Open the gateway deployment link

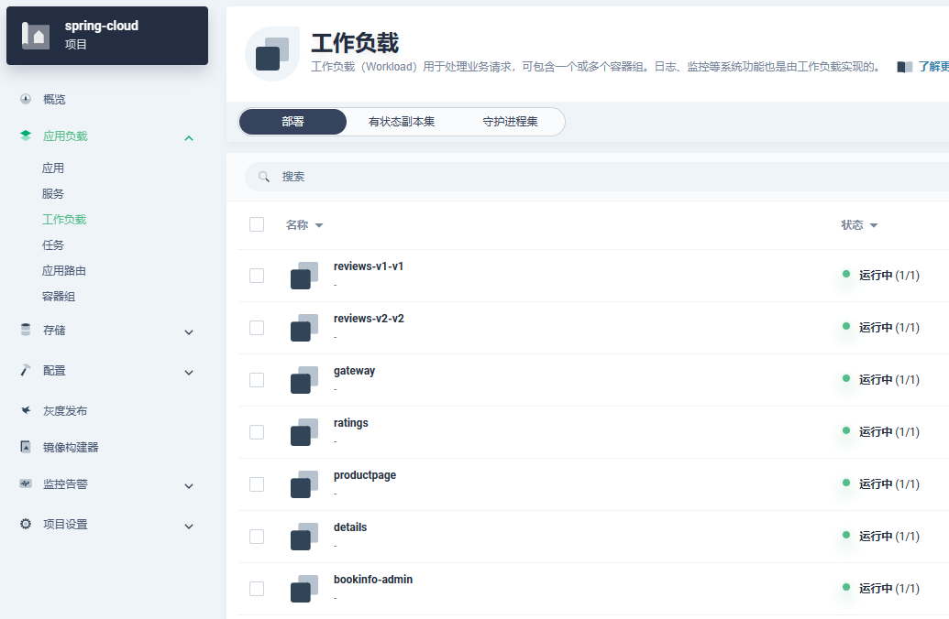pyautogui.click(x=354, y=371)
